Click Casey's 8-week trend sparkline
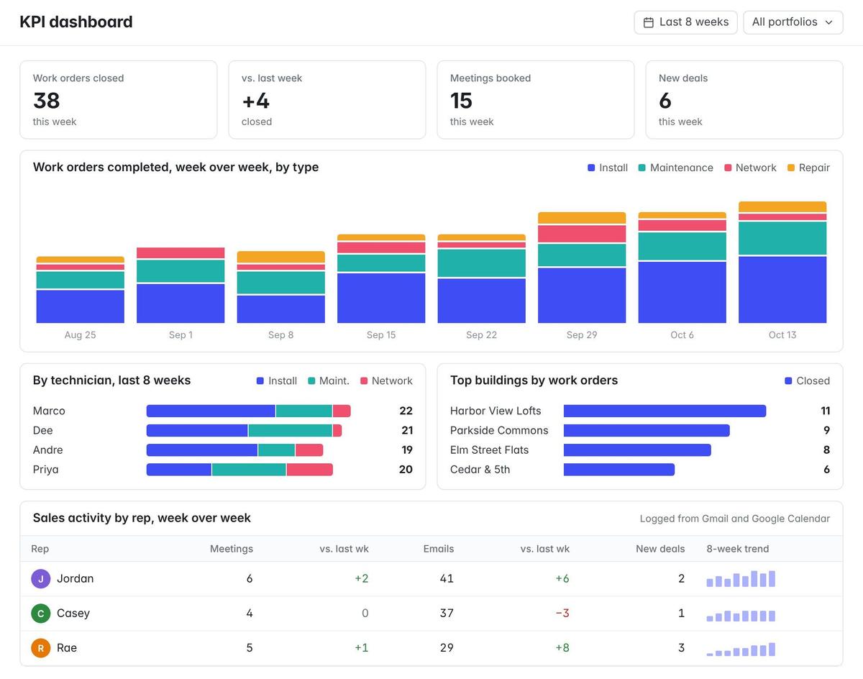 [741, 616]
